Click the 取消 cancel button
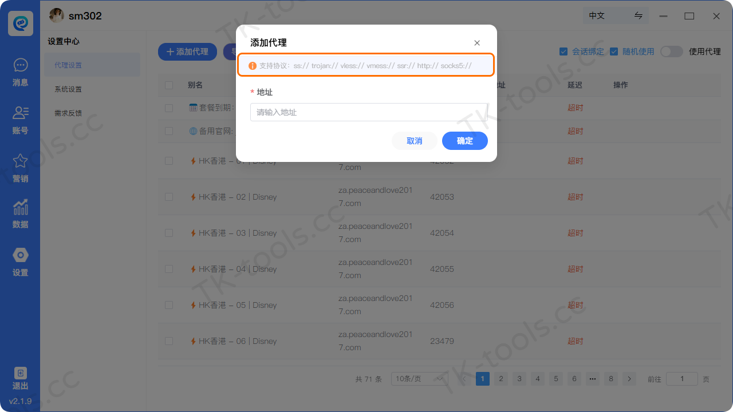The width and height of the screenshot is (733, 412). [x=415, y=141]
